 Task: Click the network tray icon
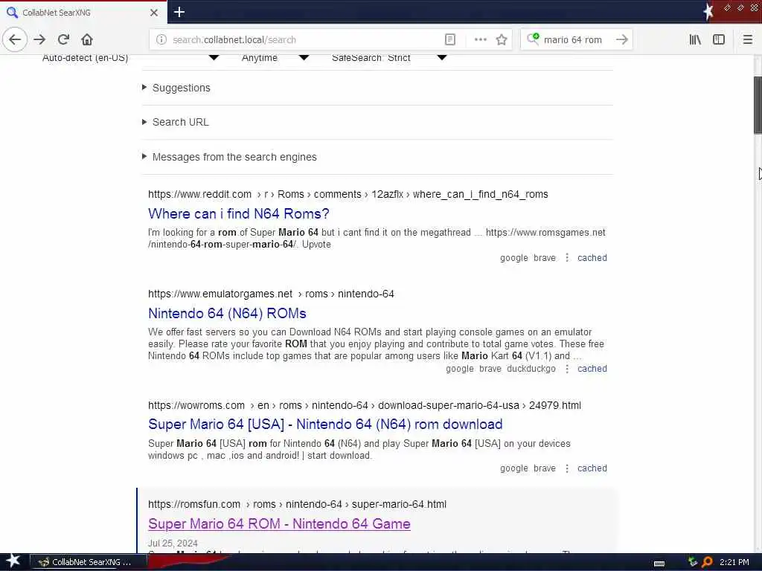(x=693, y=562)
